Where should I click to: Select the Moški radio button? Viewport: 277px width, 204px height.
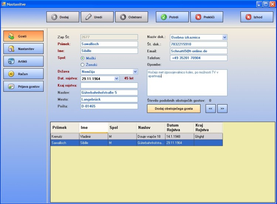point(83,58)
